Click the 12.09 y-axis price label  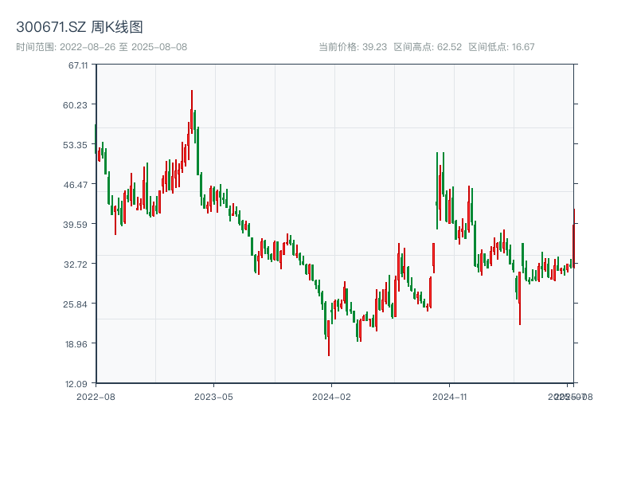[x=77, y=384]
